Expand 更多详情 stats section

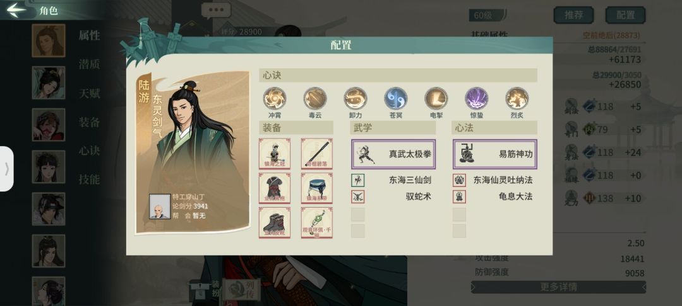click(x=558, y=287)
